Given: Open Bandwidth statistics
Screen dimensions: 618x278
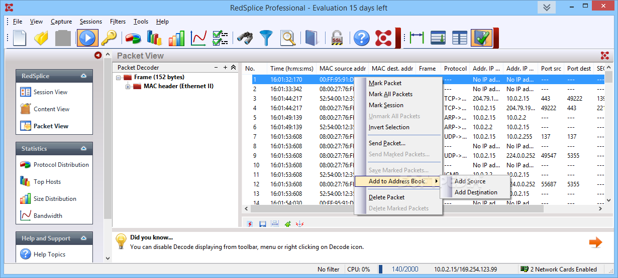Looking at the screenshot, I should click(41, 216).
